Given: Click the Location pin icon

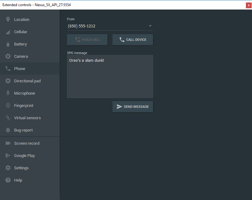Looking at the screenshot, I should point(8,19).
